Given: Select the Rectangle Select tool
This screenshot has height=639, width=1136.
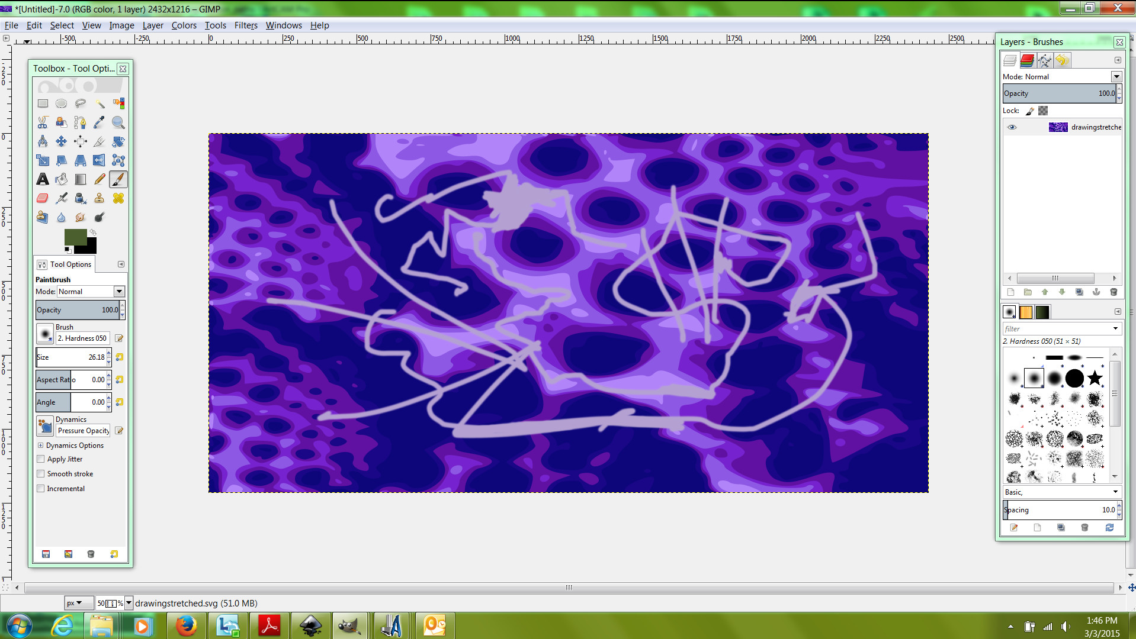Looking at the screenshot, I should (43, 104).
